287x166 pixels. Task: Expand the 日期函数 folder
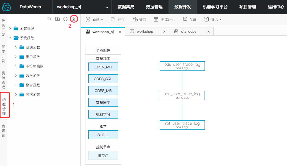point(16,47)
